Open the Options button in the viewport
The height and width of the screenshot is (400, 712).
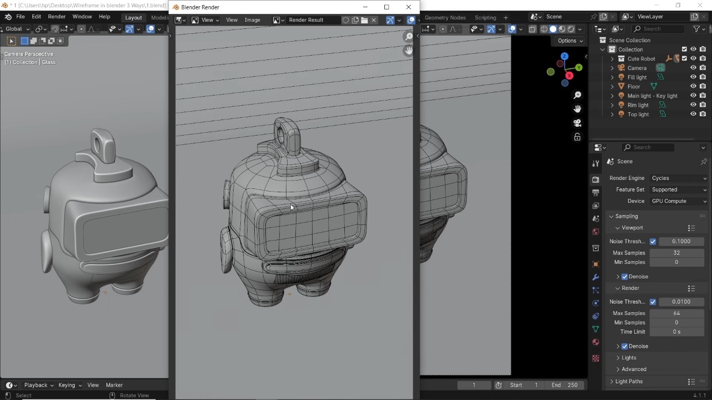pyautogui.click(x=567, y=41)
